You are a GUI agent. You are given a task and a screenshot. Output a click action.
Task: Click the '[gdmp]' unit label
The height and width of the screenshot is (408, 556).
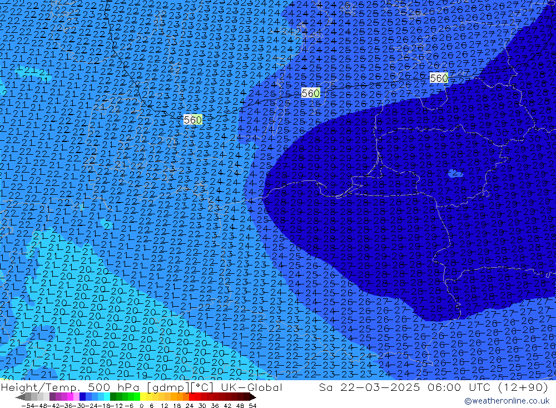168,388
